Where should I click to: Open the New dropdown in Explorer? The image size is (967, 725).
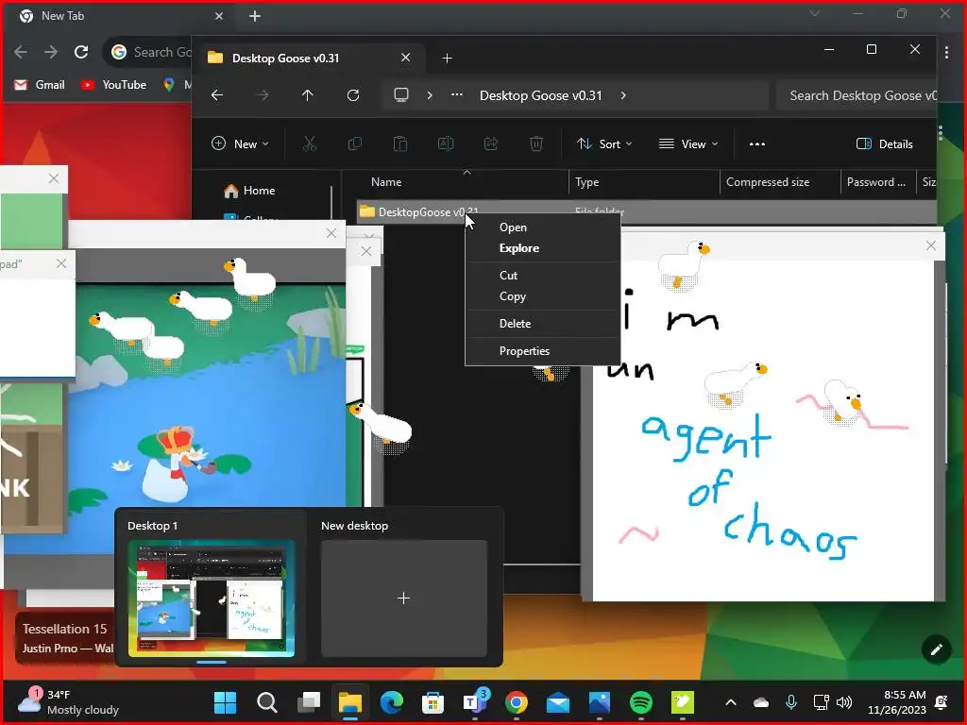click(241, 144)
